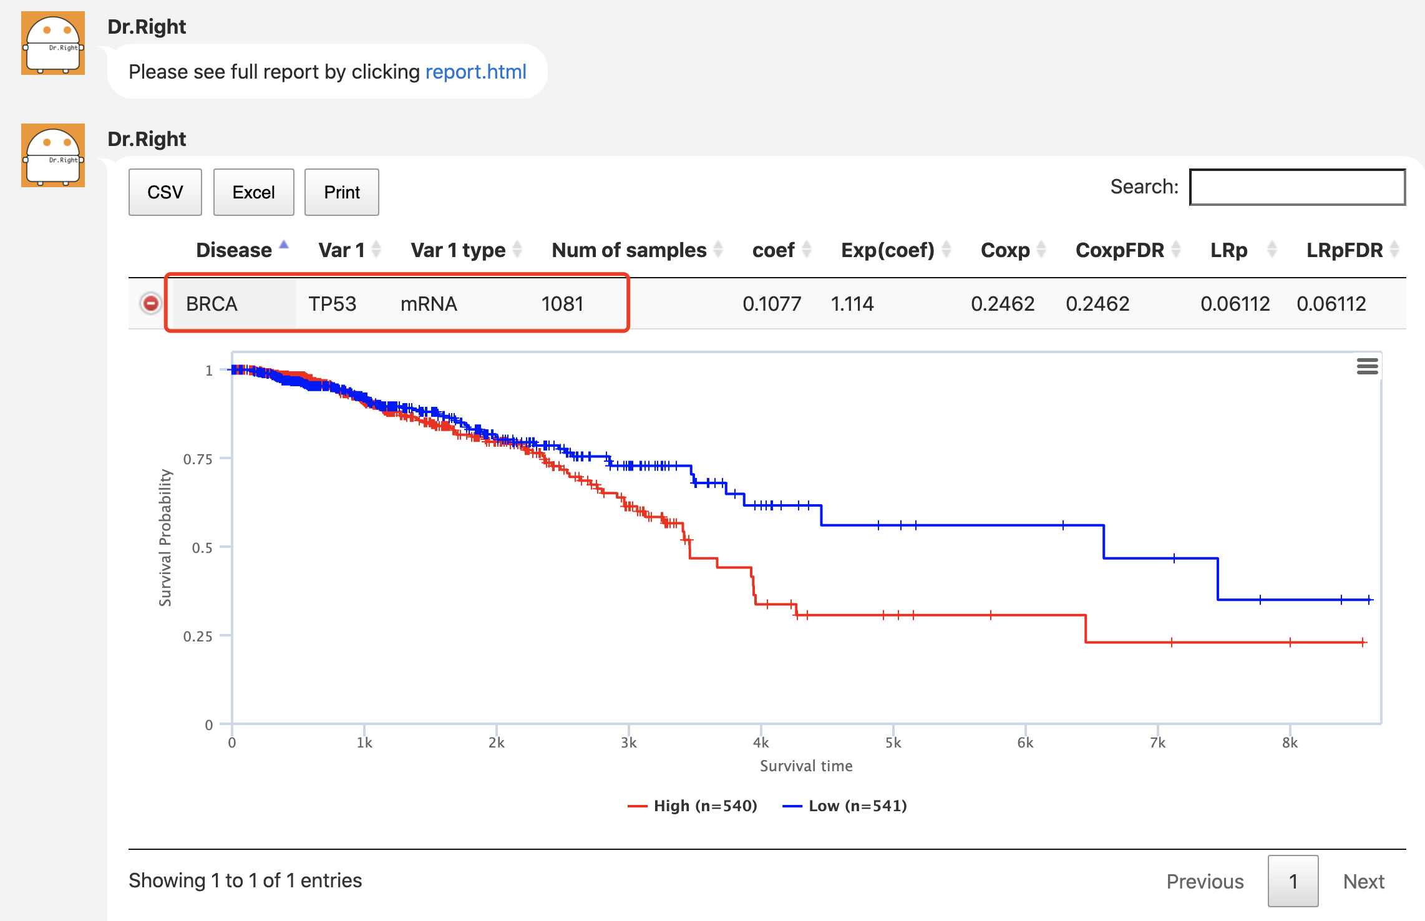Screen dimensions: 1425x921
Task: Export the table to Excel
Action: point(253,192)
